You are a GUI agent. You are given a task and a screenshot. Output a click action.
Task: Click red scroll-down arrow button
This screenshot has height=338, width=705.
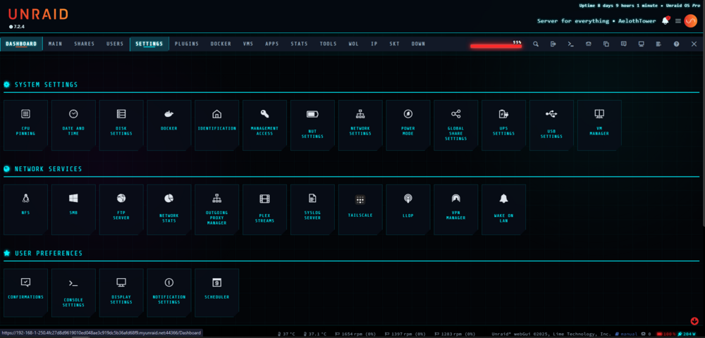(x=694, y=321)
